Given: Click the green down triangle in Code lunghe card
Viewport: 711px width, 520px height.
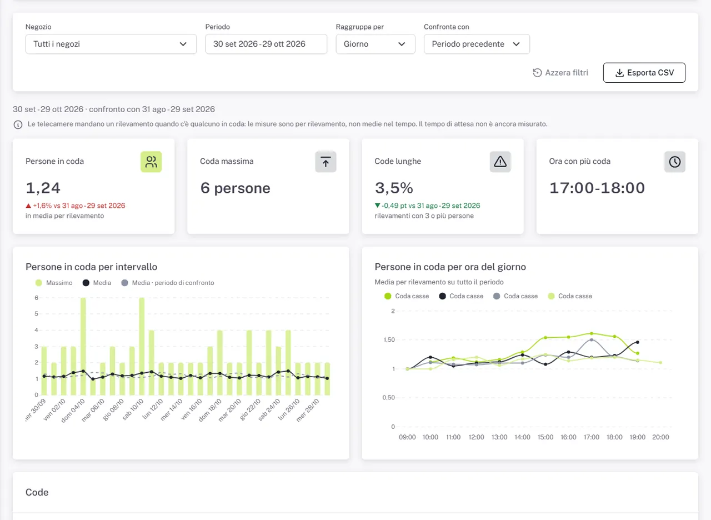Looking at the screenshot, I should point(378,206).
